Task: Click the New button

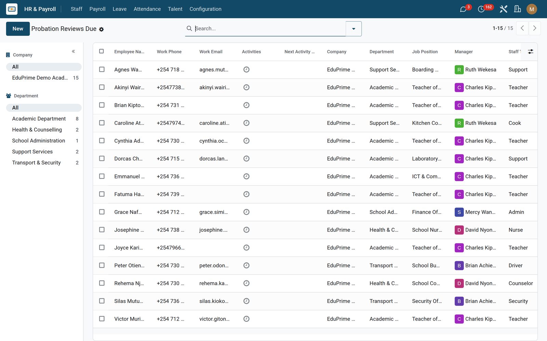Action: (x=18, y=29)
